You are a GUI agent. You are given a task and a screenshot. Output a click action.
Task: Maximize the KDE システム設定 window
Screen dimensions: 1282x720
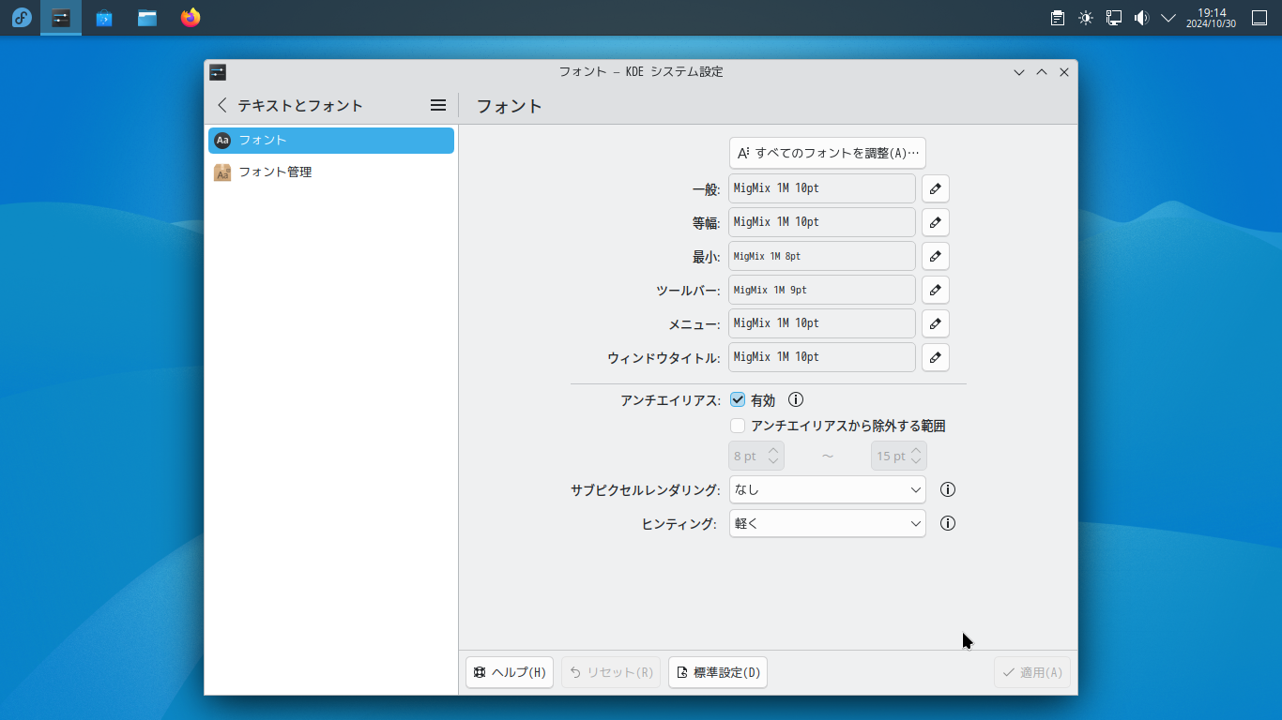[1042, 72]
